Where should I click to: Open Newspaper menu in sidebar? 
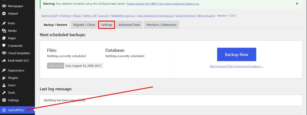tap(17, 6)
